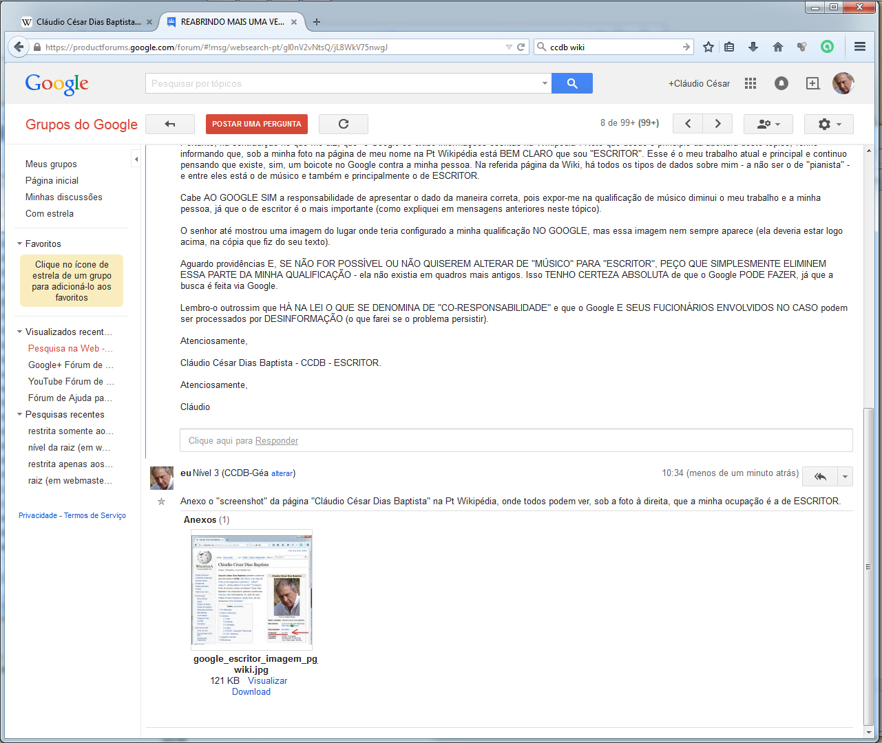Image resolution: width=882 pixels, height=743 pixels.
Task: Bookmark this page with star icon
Action: pyautogui.click(x=708, y=47)
